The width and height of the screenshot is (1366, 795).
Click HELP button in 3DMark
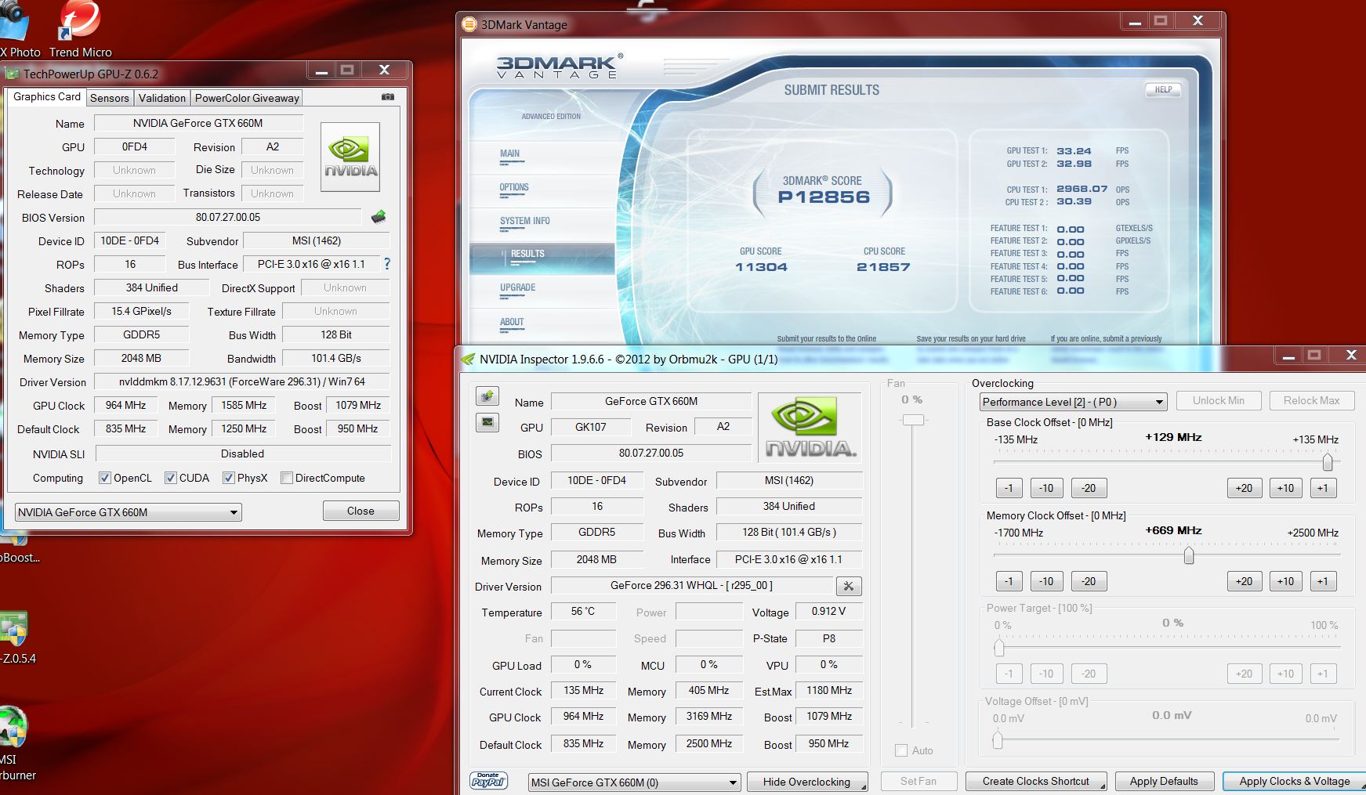[1163, 90]
